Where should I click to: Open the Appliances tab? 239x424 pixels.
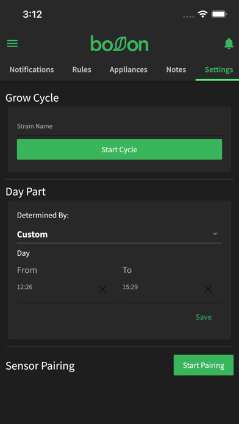pyautogui.click(x=128, y=69)
